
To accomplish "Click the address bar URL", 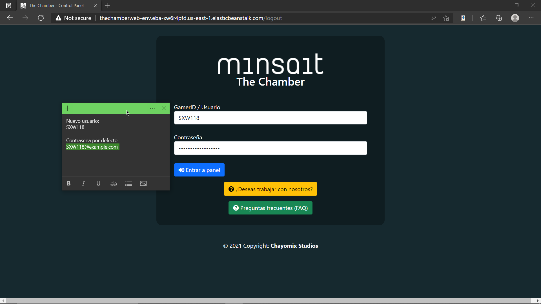I will tap(191, 18).
